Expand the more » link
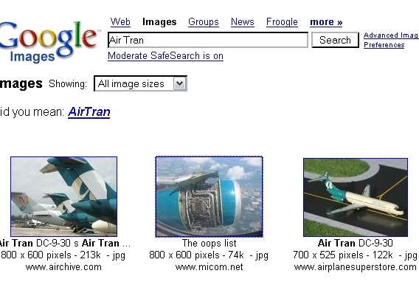The height and width of the screenshot is (293, 419). click(x=326, y=22)
